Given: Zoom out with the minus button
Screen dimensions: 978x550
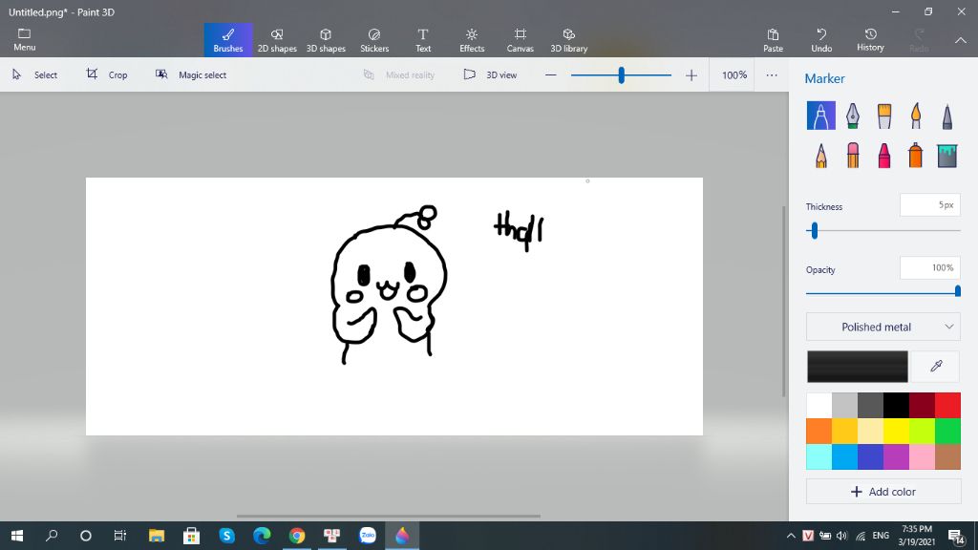Looking at the screenshot, I should coord(550,74).
